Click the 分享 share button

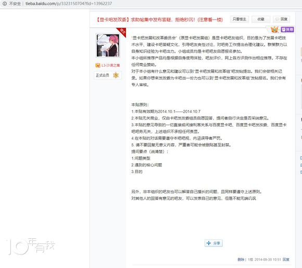(213, 243)
